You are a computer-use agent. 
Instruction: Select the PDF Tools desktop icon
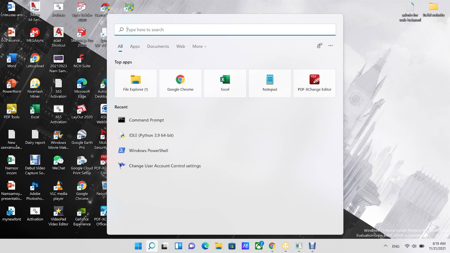tap(12, 112)
